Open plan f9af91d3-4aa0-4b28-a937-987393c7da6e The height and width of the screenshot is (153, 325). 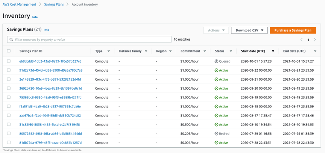coord(50,107)
